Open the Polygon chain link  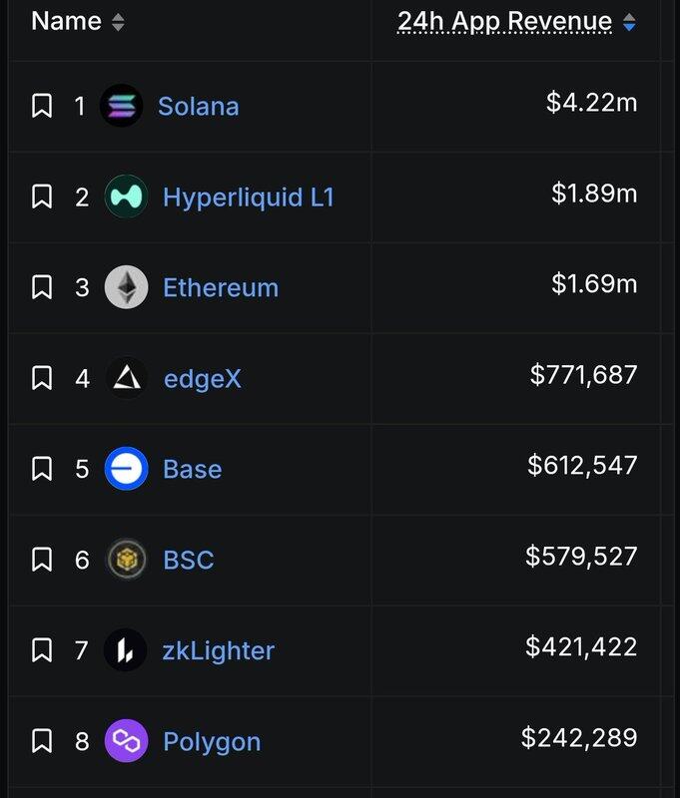212,741
